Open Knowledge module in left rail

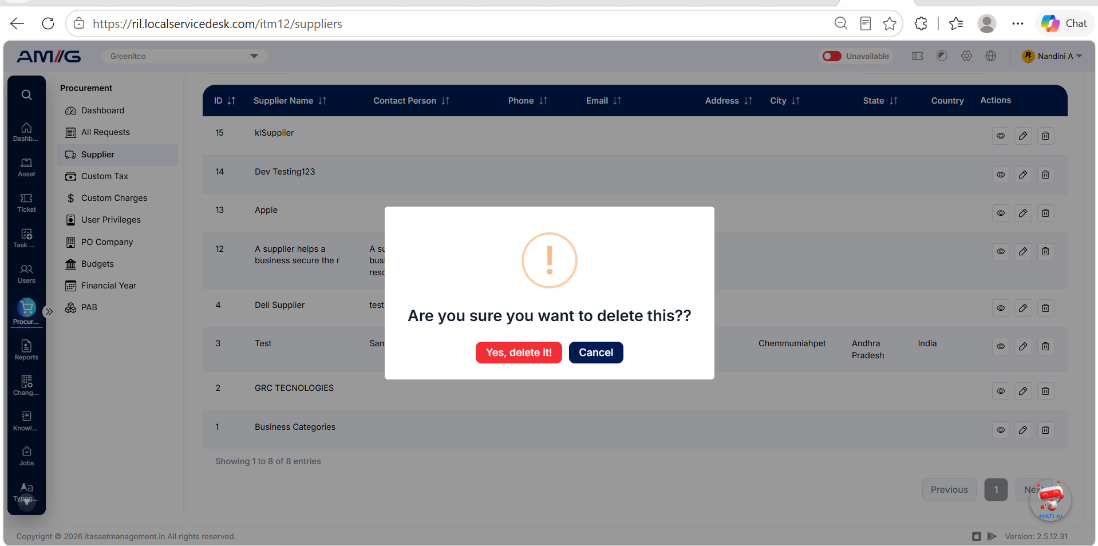tap(26, 421)
